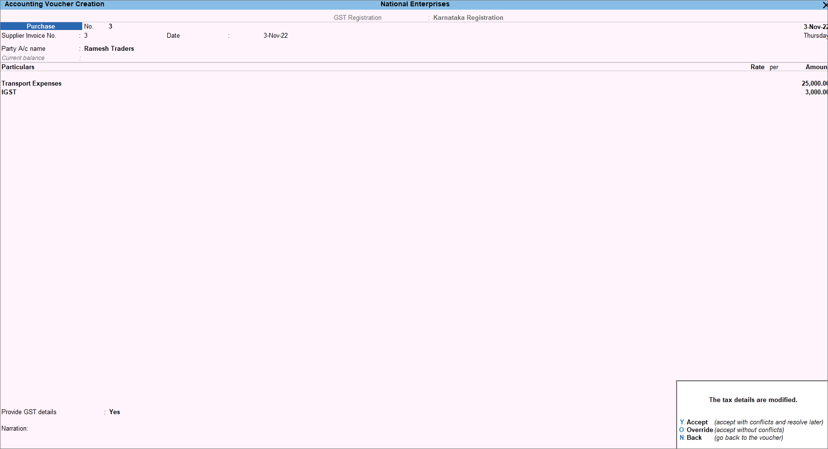Click 'The tax details are modified.' message
Viewport: 828px width, 449px height.
753,400
